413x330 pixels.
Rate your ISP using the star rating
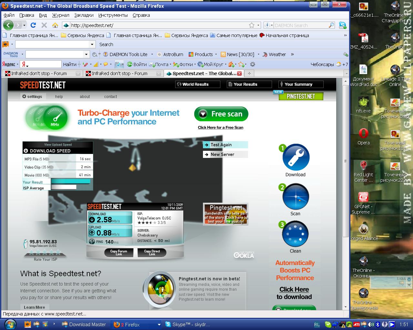[45, 252]
